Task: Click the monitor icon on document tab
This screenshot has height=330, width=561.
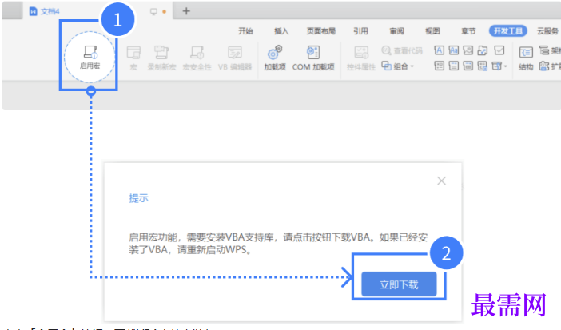Action: click(153, 11)
